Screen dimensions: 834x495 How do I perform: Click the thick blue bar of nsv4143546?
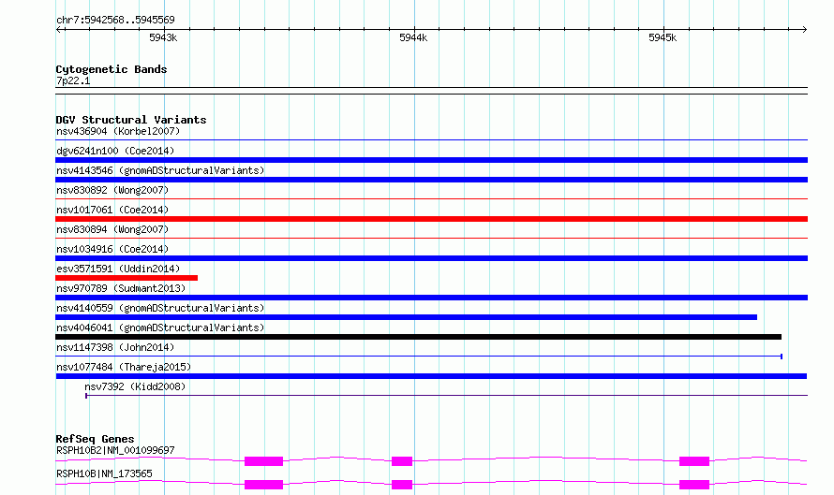[431, 180]
